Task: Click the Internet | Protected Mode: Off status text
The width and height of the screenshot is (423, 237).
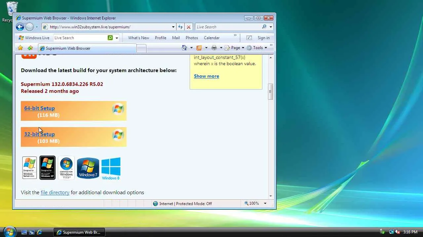Action: tap(186, 203)
